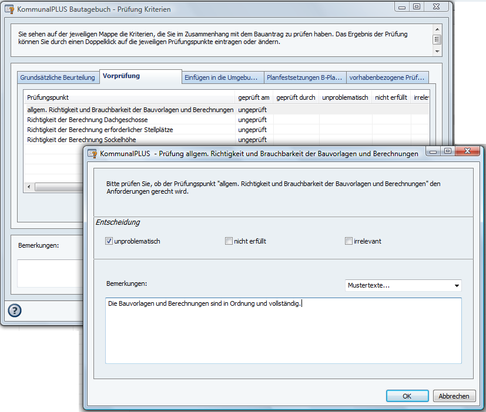Screen dimensions: 486x412
Task: Click into the Bemerkungen text area
Action: pyautogui.click(x=284, y=335)
